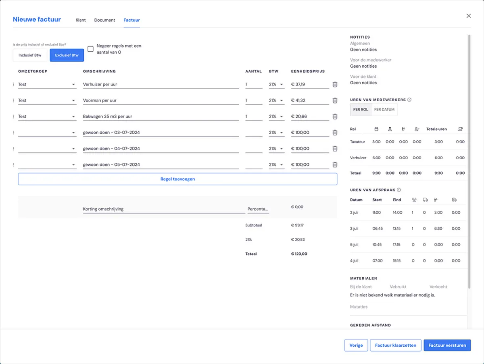
Task: Delete the gewoon doen 03-07-2024 row
Action: [335, 133]
